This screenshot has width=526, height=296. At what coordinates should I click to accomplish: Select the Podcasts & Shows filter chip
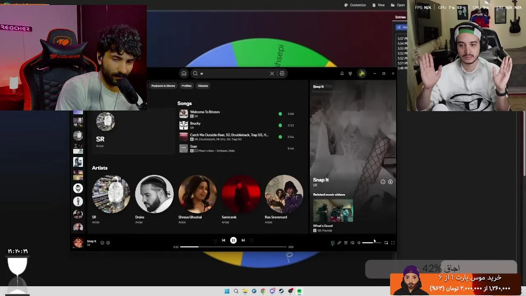(163, 86)
